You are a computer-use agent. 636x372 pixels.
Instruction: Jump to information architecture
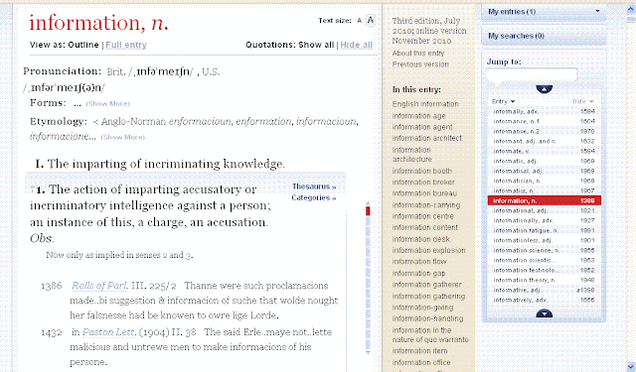[x=412, y=155]
